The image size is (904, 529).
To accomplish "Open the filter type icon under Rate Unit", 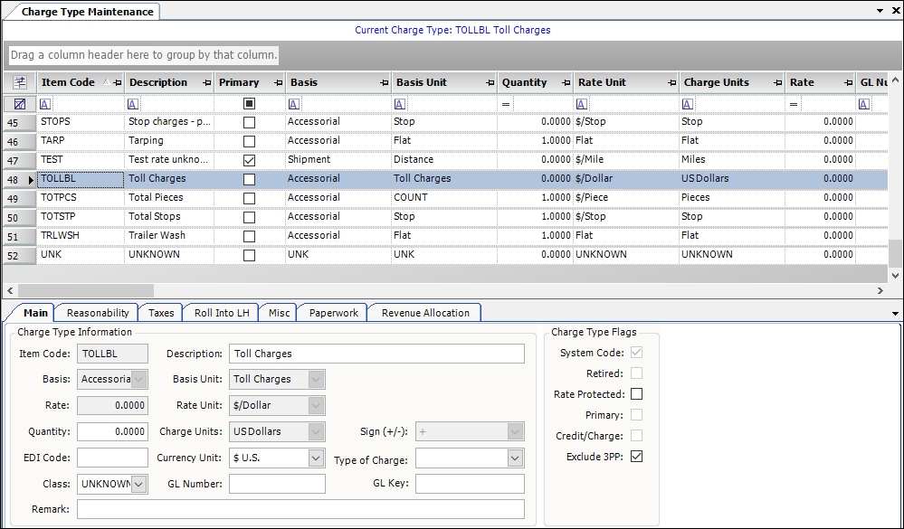I will (582, 103).
